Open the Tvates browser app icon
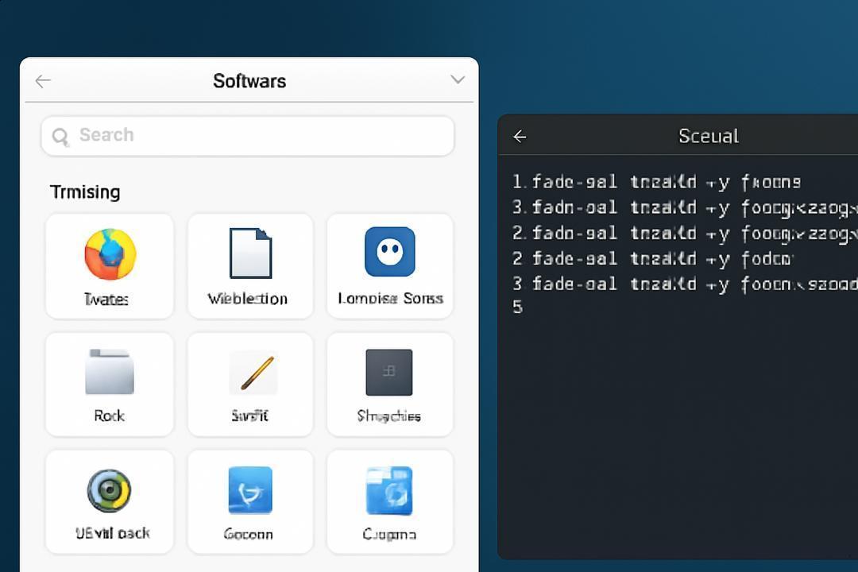 110,254
